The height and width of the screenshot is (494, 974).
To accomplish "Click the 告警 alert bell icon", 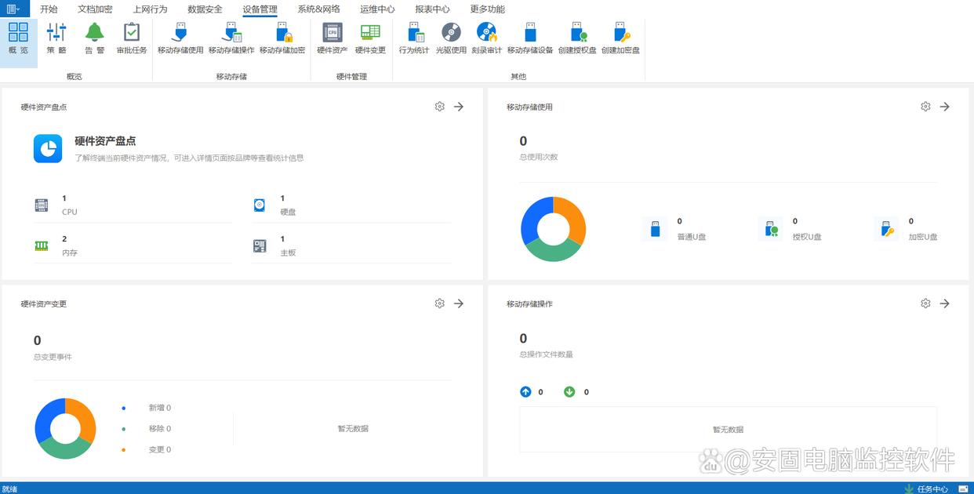I will point(94,37).
